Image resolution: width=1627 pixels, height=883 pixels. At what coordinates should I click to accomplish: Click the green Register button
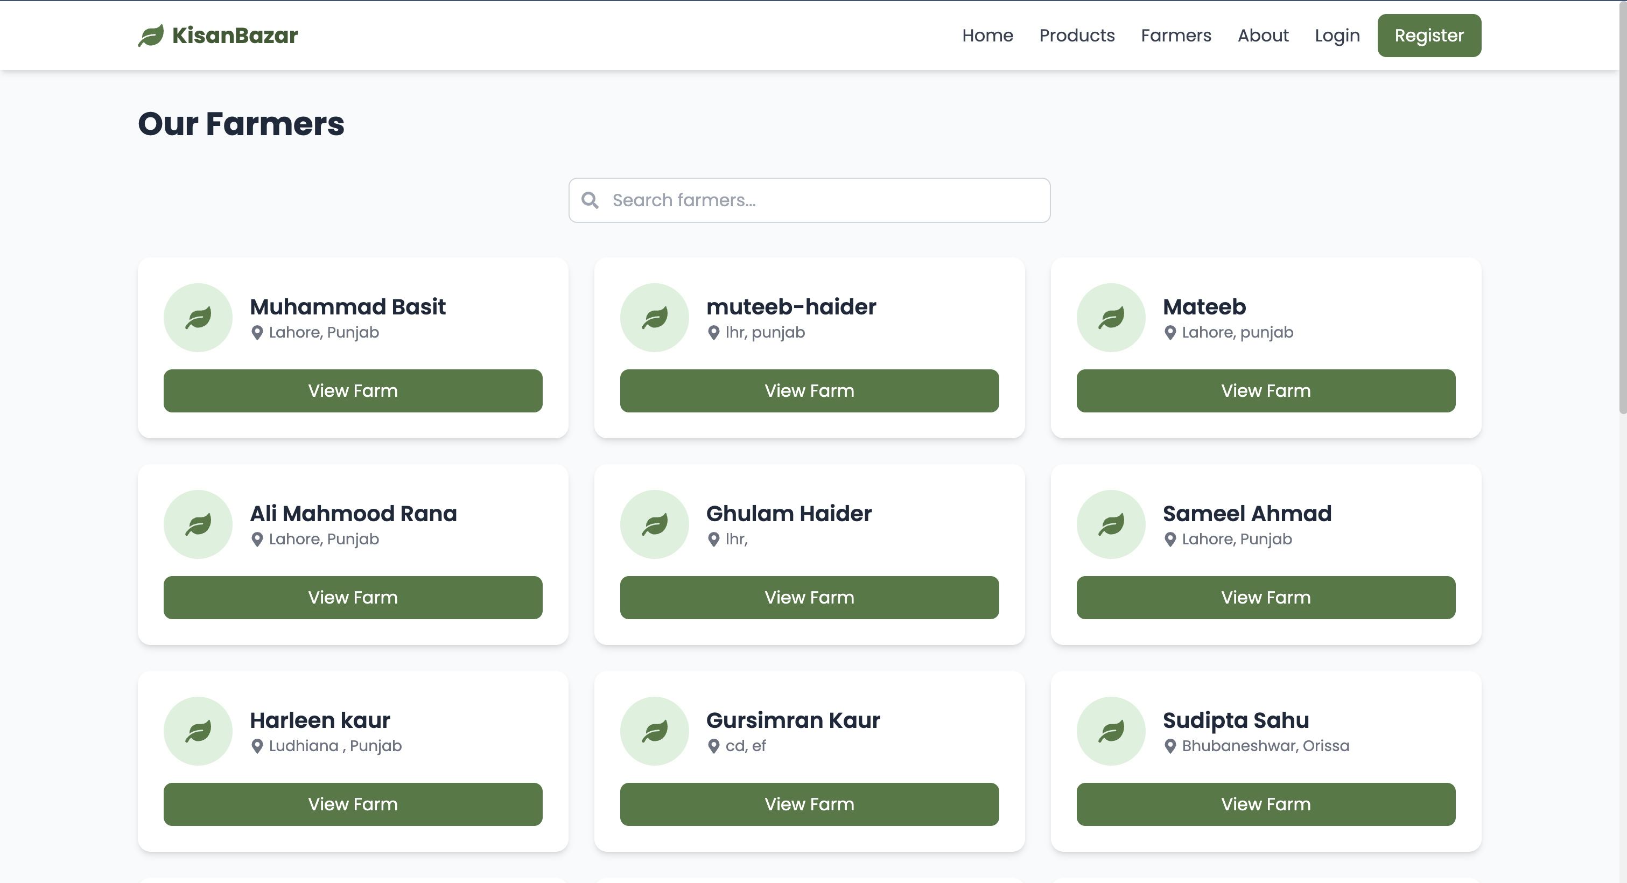point(1429,36)
